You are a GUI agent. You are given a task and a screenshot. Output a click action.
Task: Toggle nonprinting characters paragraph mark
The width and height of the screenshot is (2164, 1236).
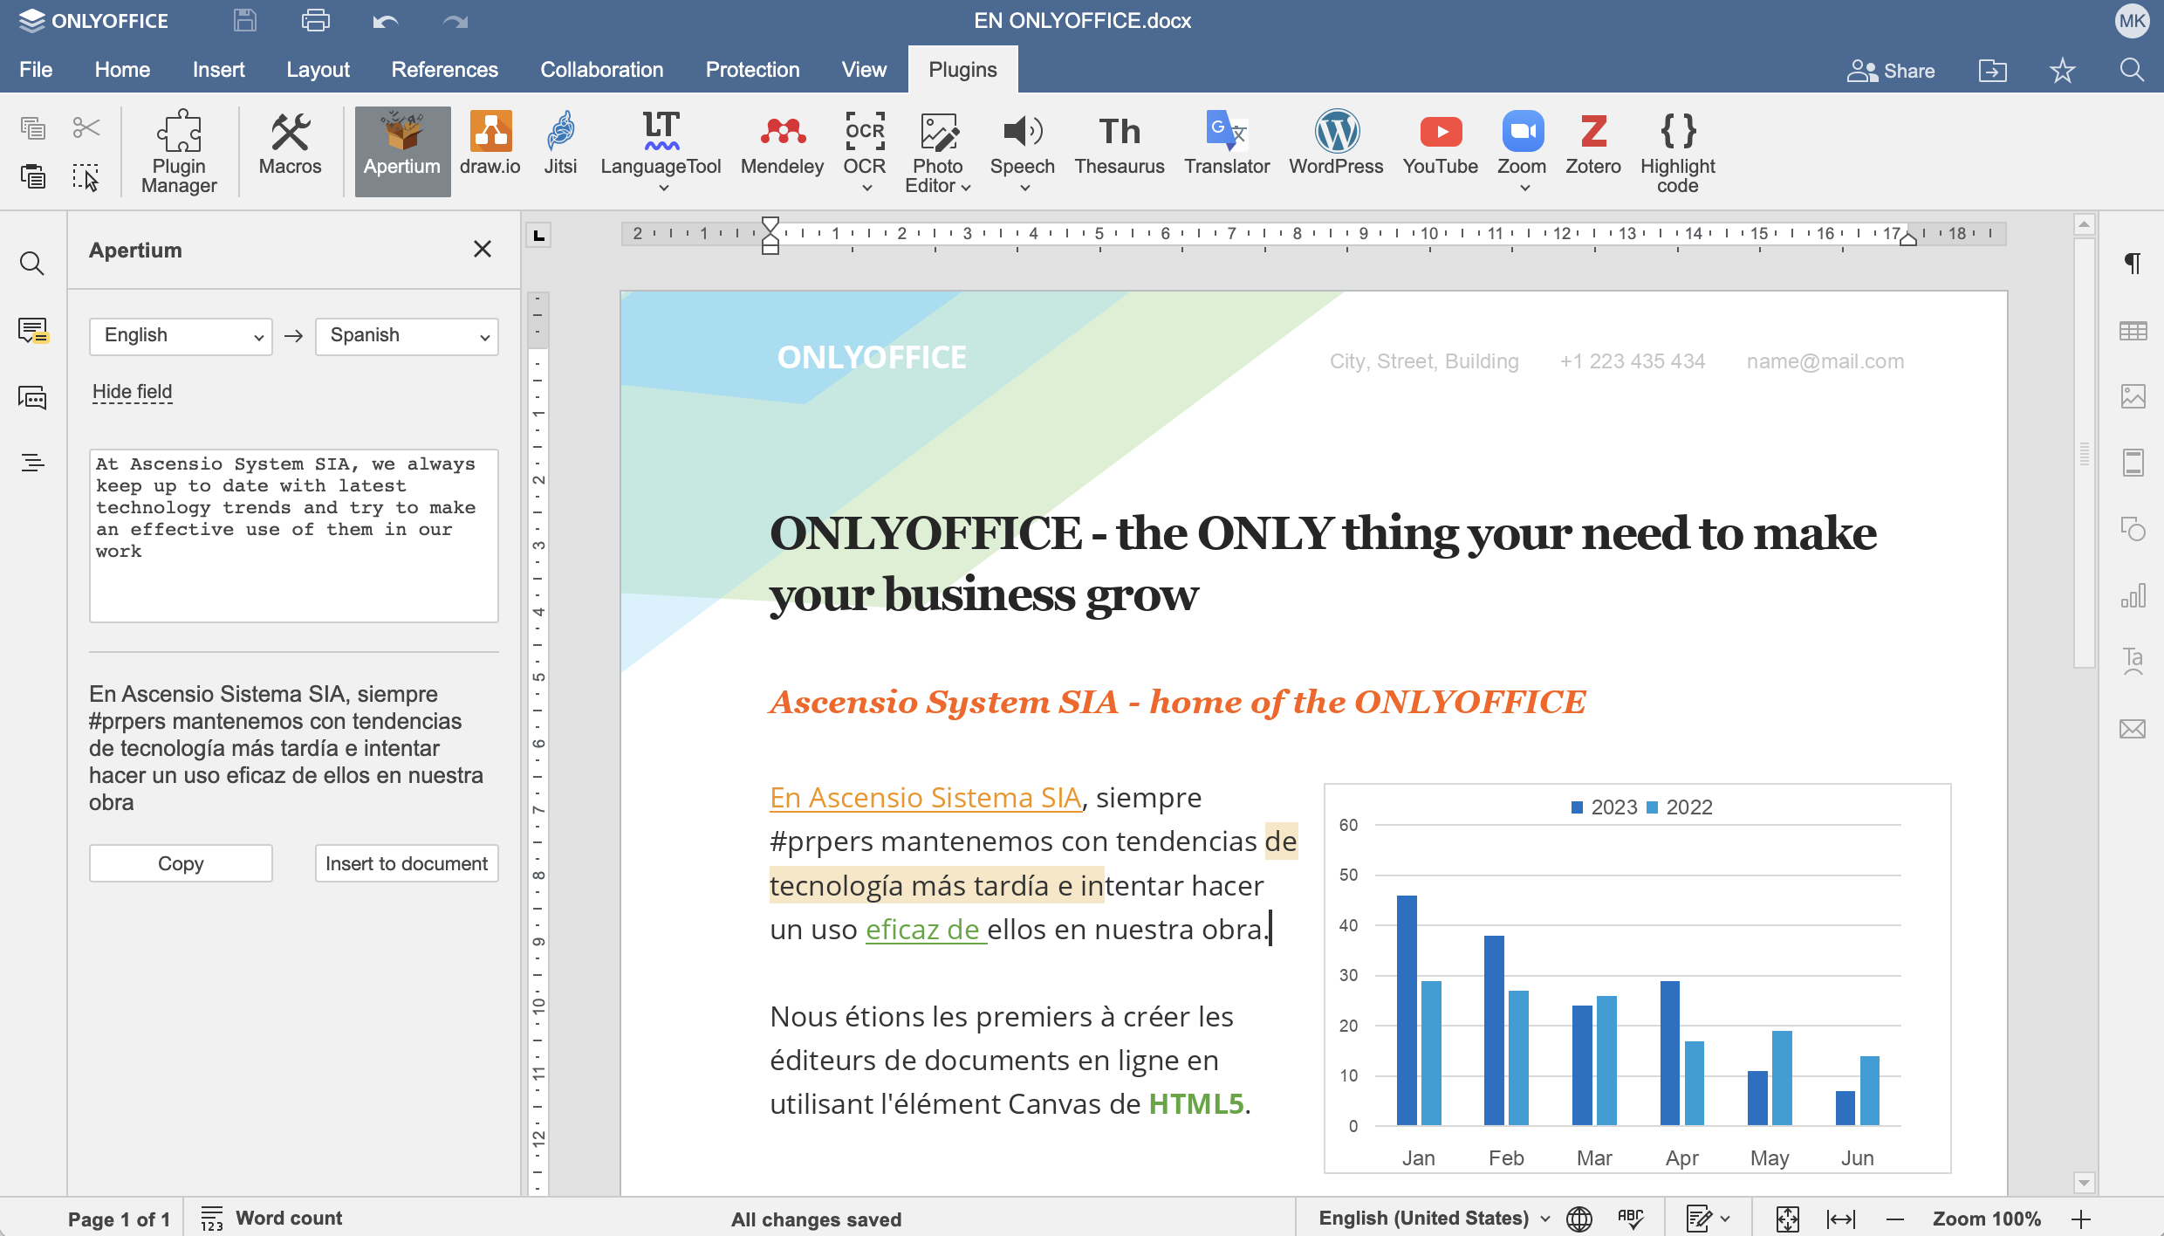2133,264
